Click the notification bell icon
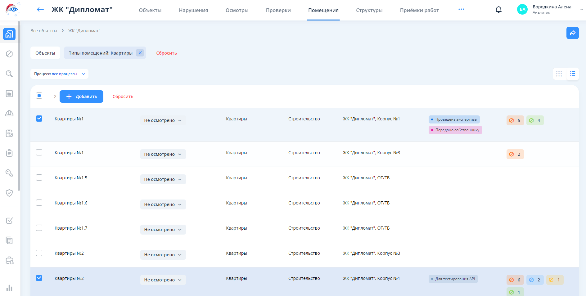The height and width of the screenshot is (296, 586). tap(498, 10)
